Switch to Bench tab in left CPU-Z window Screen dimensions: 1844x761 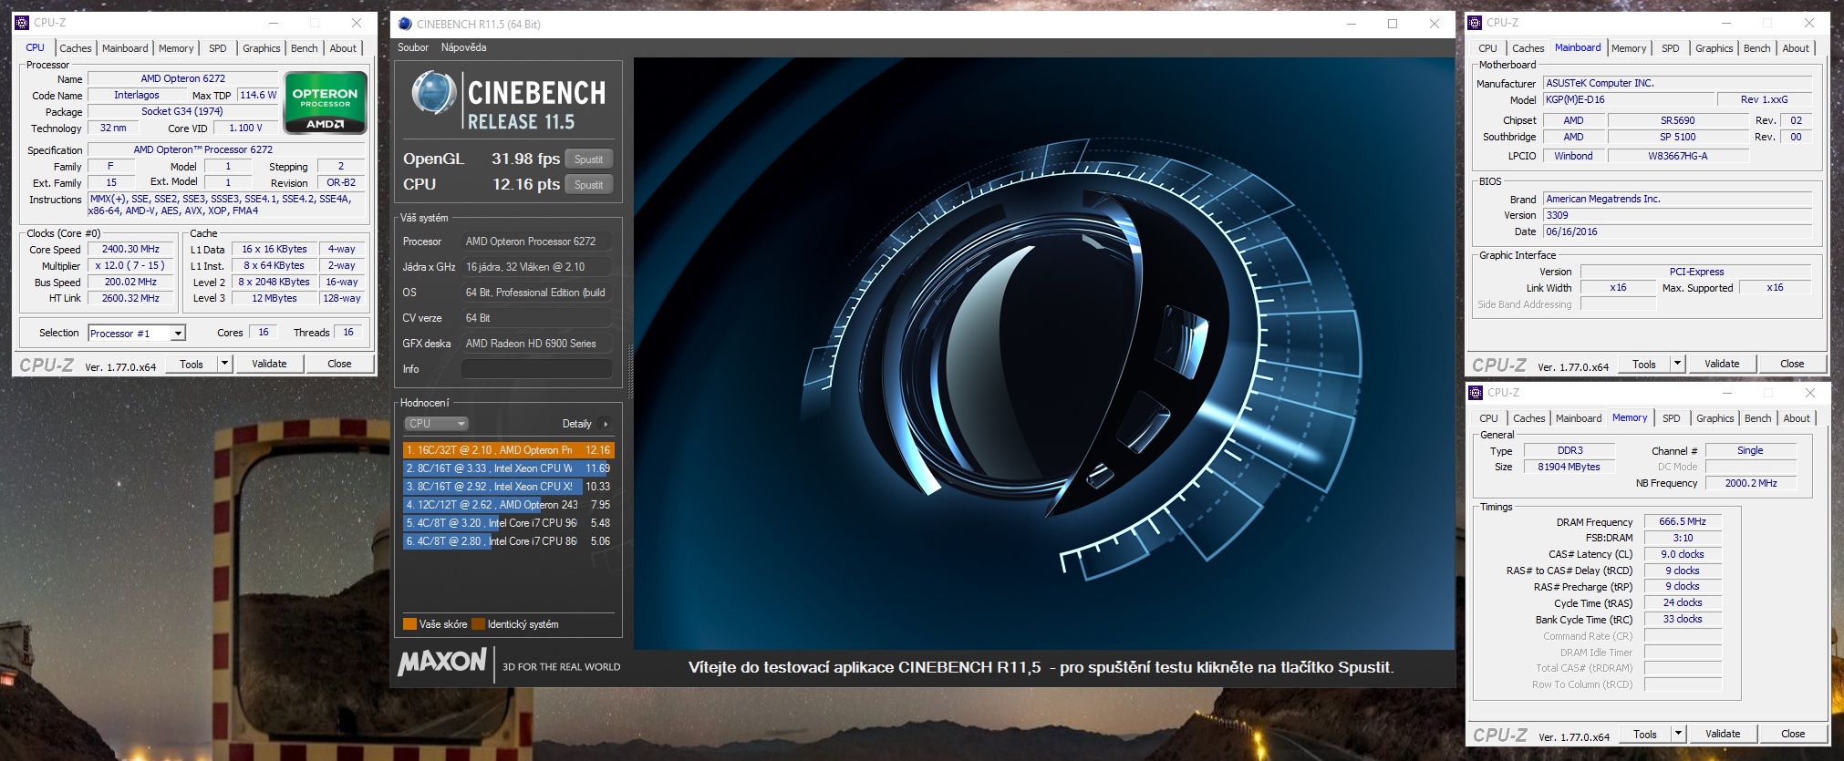click(305, 48)
